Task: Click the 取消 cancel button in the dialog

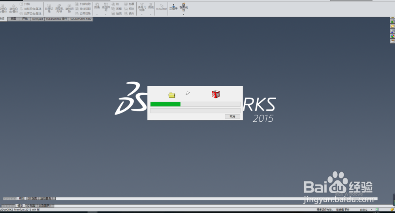Action: pyautogui.click(x=232, y=117)
